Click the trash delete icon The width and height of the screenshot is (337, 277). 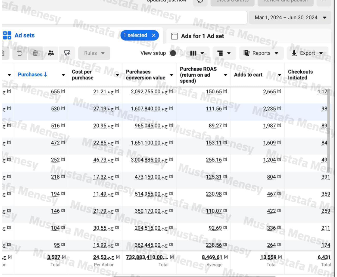pos(35,53)
